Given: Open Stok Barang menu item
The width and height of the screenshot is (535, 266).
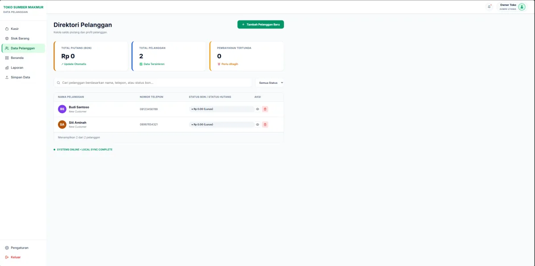Looking at the screenshot, I should coord(23,38).
